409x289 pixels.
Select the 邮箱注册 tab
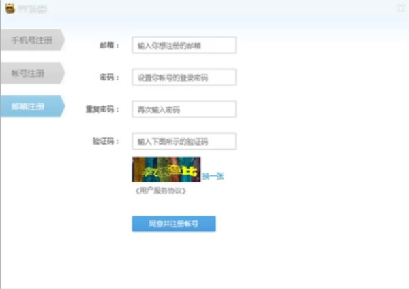click(32, 106)
